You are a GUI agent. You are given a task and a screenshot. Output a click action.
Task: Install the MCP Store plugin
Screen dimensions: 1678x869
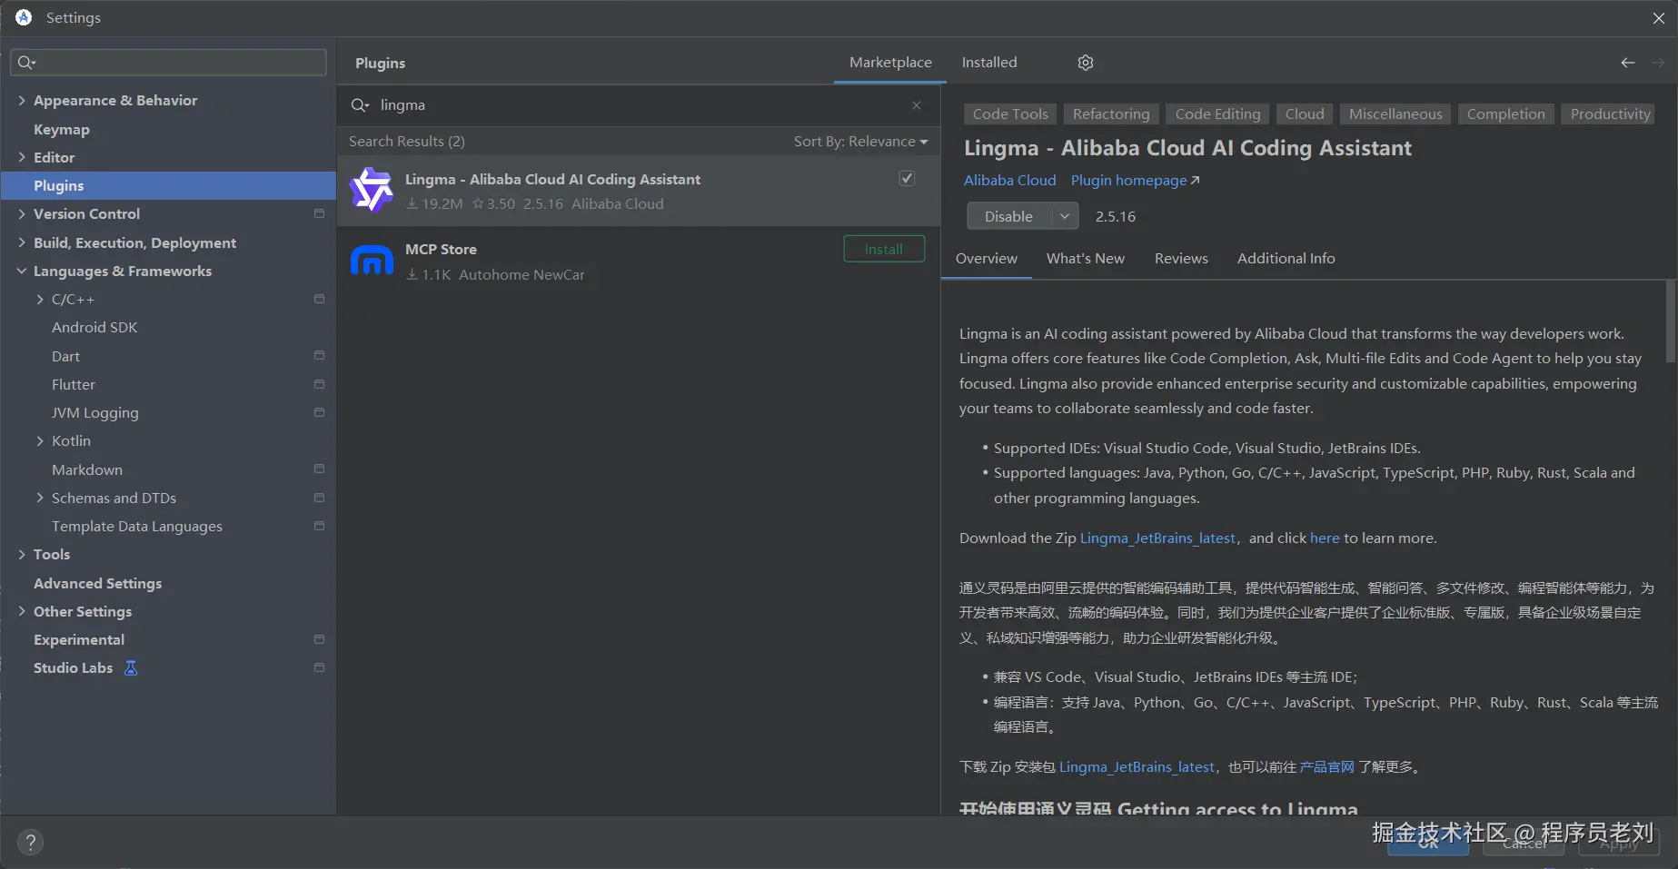click(883, 249)
